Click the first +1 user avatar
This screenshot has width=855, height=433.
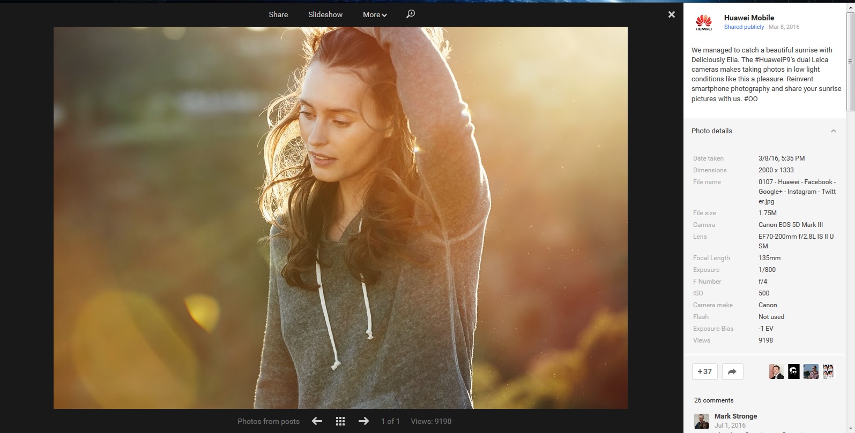[776, 371]
